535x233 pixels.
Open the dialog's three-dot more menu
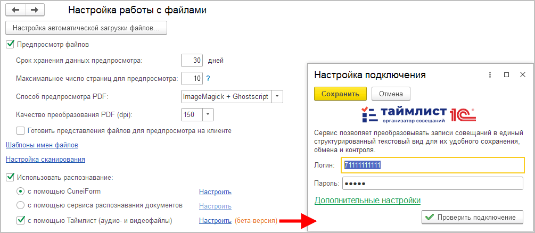coord(490,75)
